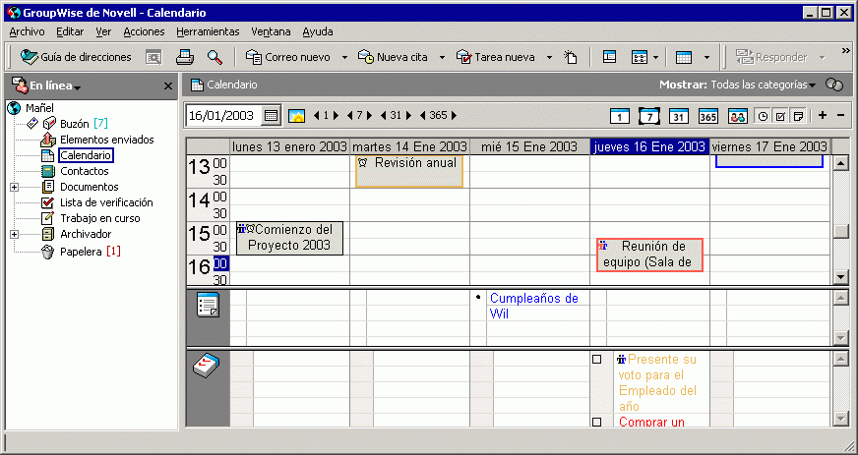Create a new mail with Correo nuevo
The width and height of the screenshot is (858, 455).
pyautogui.click(x=288, y=57)
